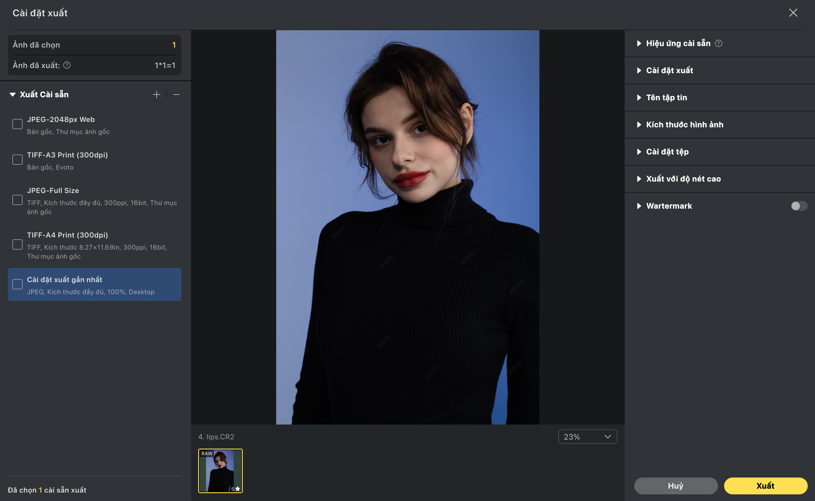Click the add export preset plus icon
This screenshot has width=815, height=501.
[156, 95]
